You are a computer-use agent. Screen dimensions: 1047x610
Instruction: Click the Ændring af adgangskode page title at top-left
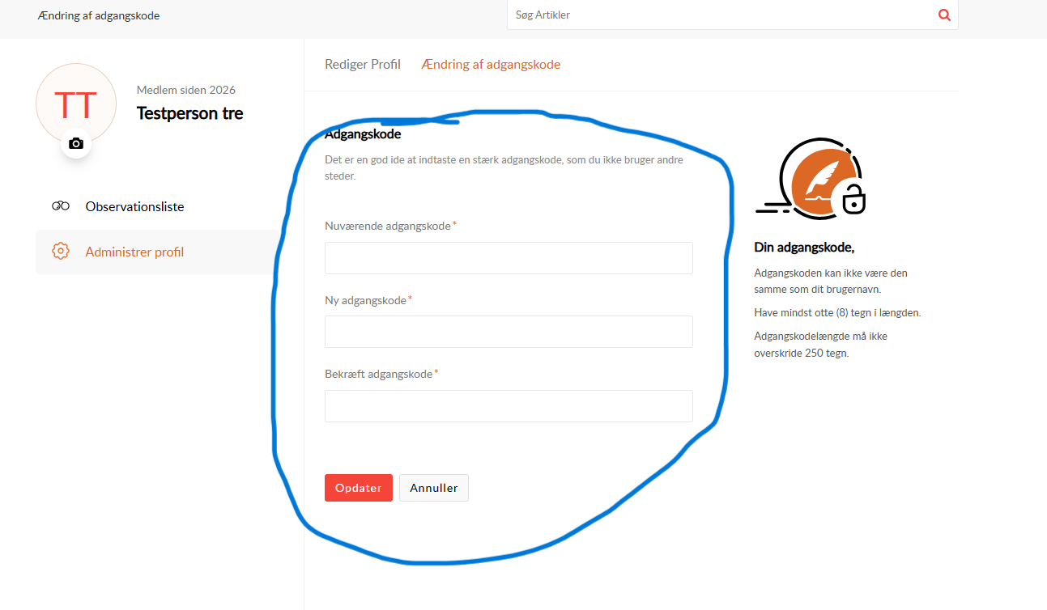tap(99, 15)
